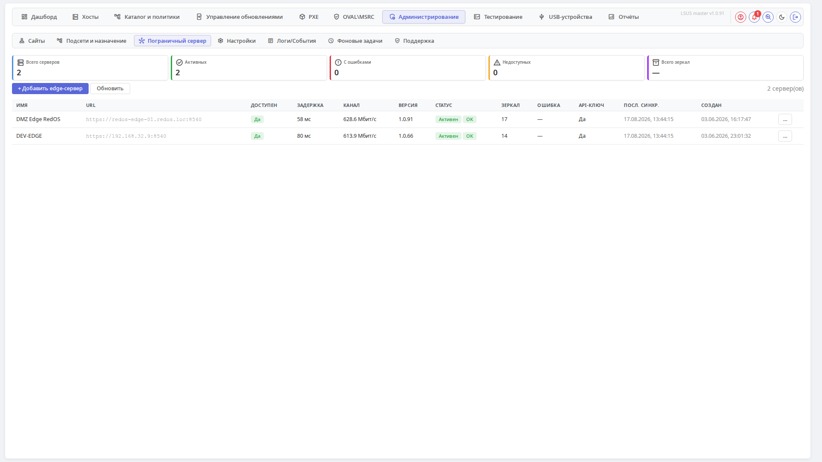Click Активен status badge for DMZ Edge RedOS
822x462 pixels.
point(448,120)
